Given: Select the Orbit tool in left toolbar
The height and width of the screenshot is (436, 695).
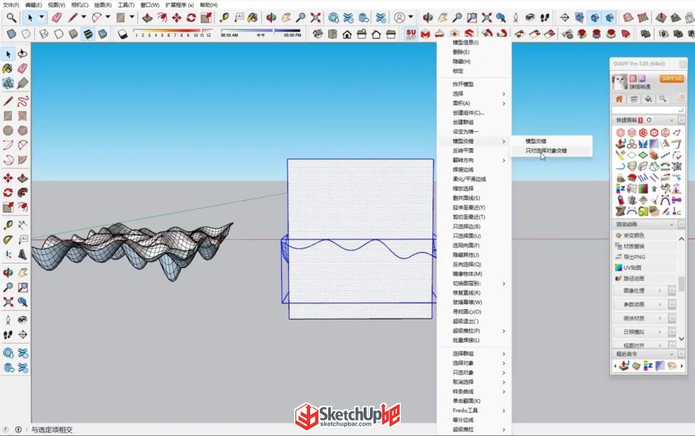Looking at the screenshot, I should (8, 272).
